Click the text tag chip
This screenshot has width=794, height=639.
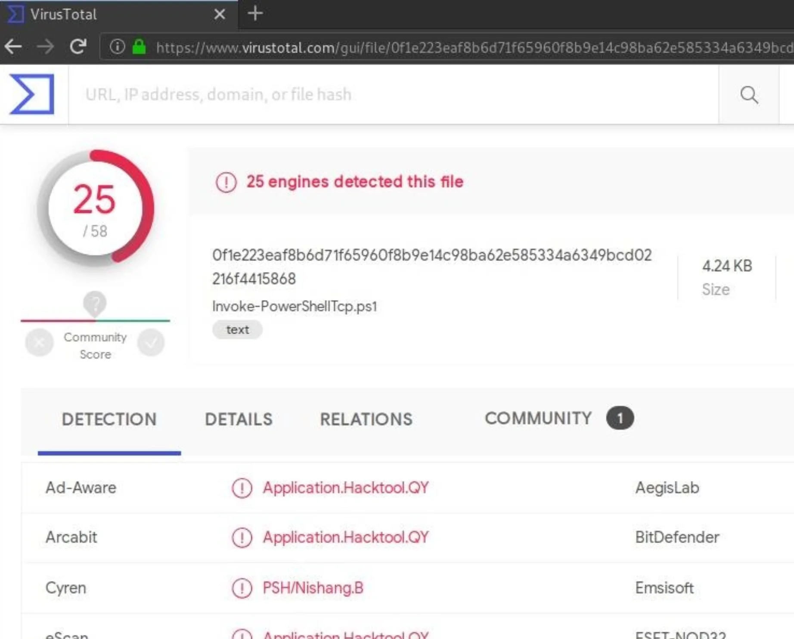[x=237, y=330]
